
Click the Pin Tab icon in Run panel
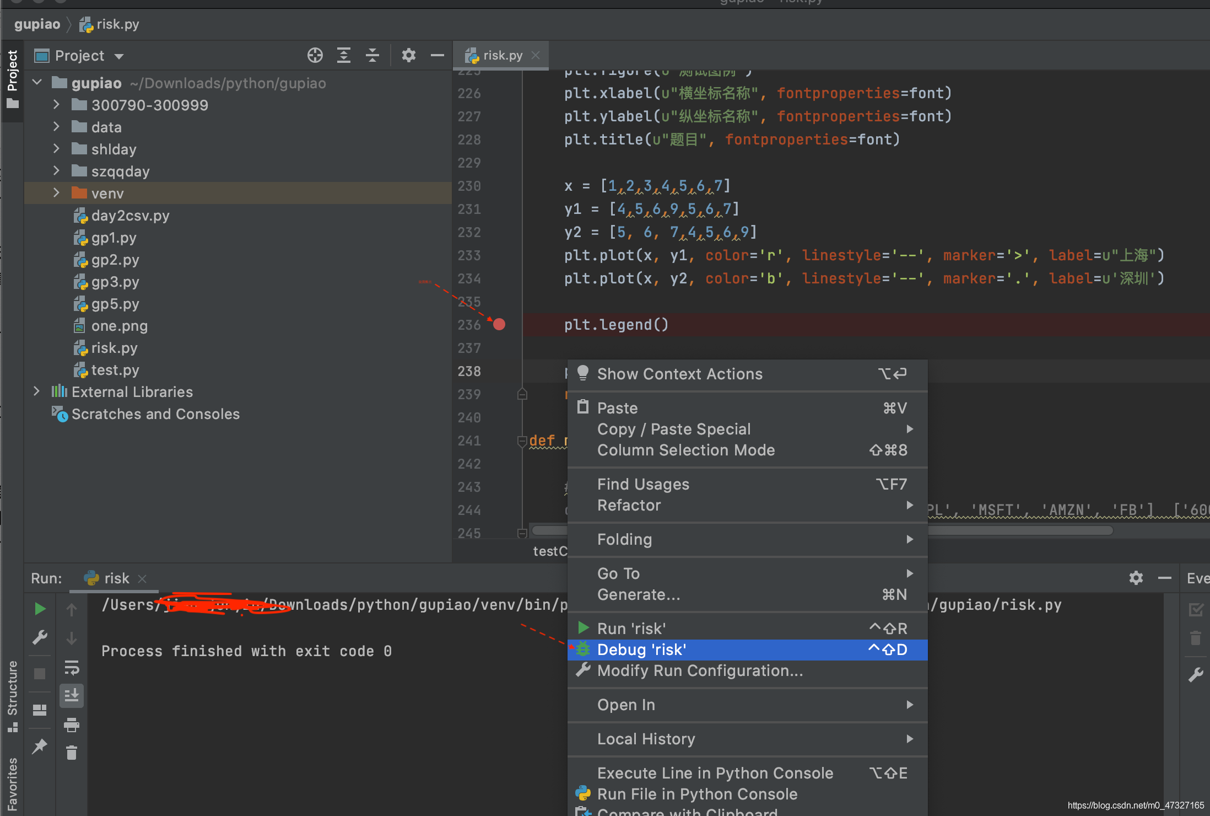click(40, 747)
